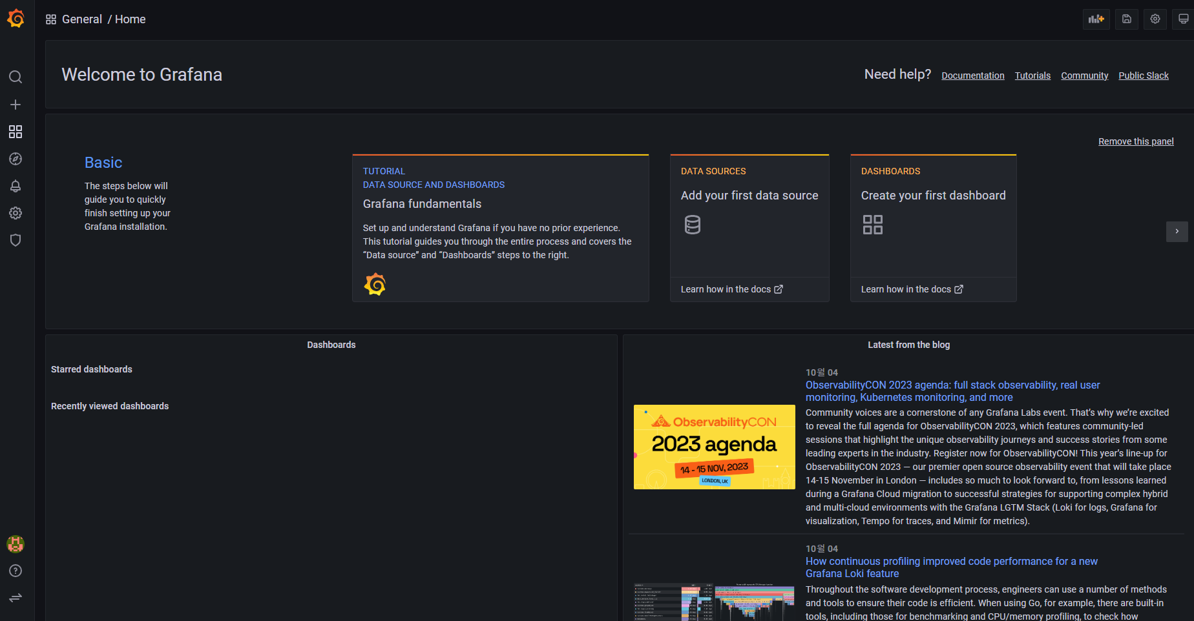Open the user profile avatar
The width and height of the screenshot is (1194, 621).
16,544
